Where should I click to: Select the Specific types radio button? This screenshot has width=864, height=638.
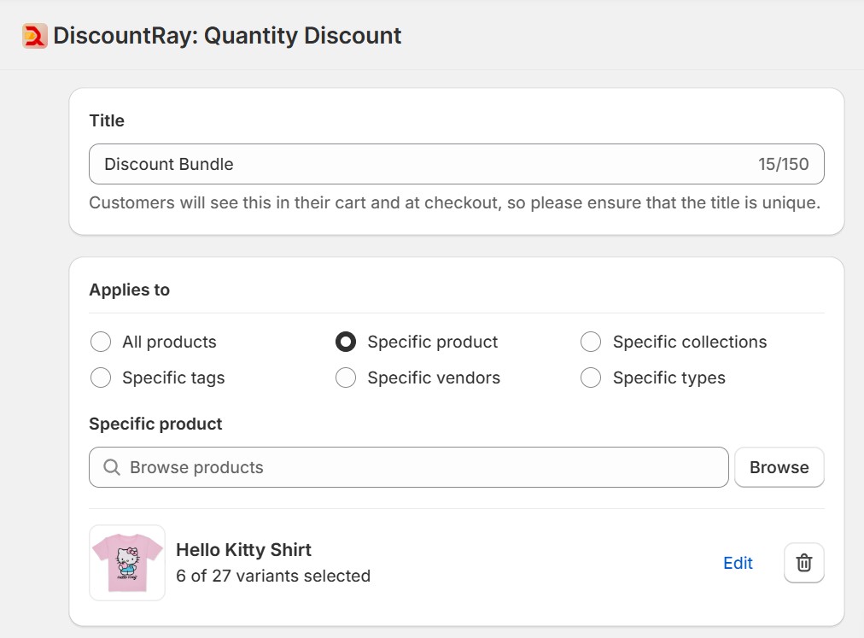coord(591,378)
